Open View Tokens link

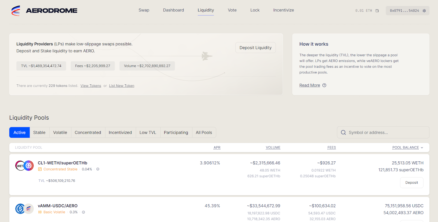point(91,86)
